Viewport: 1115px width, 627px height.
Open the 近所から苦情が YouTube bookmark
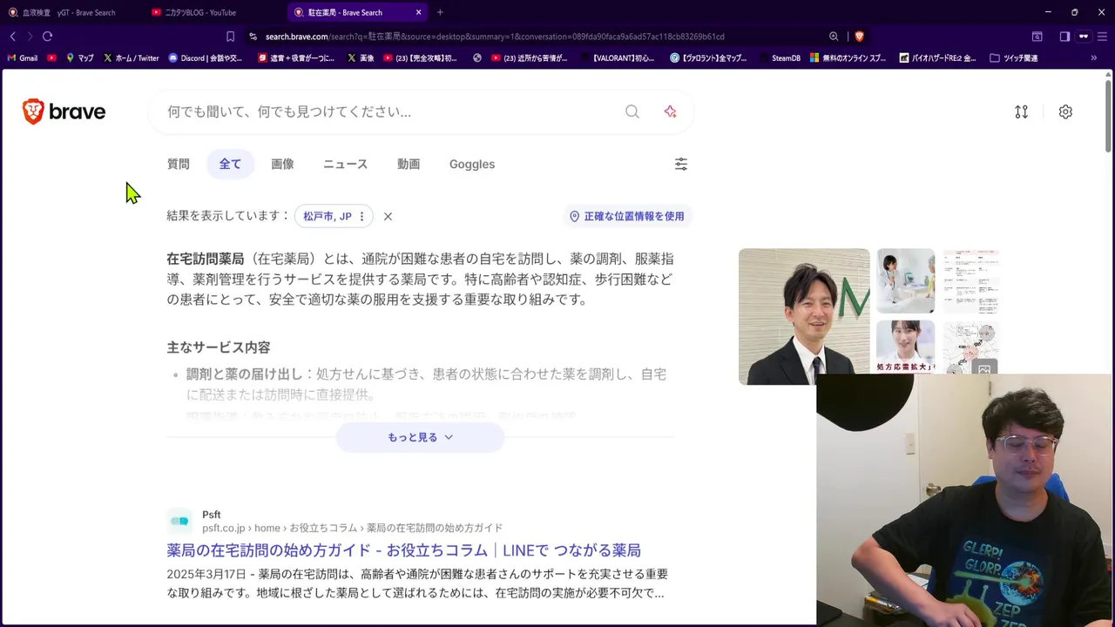pyautogui.click(x=529, y=58)
